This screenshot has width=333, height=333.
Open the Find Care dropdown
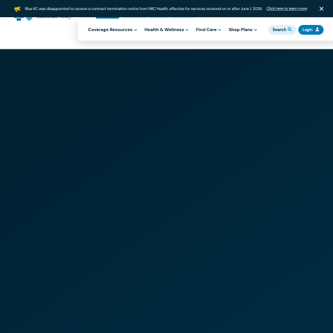(208, 30)
